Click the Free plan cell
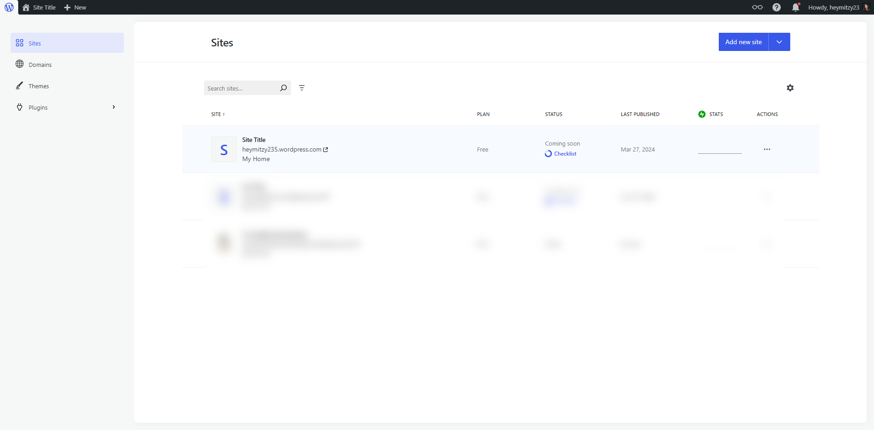874x430 pixels. tap(483, 149)
